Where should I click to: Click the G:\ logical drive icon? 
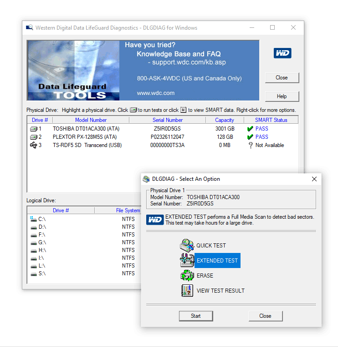34,243
